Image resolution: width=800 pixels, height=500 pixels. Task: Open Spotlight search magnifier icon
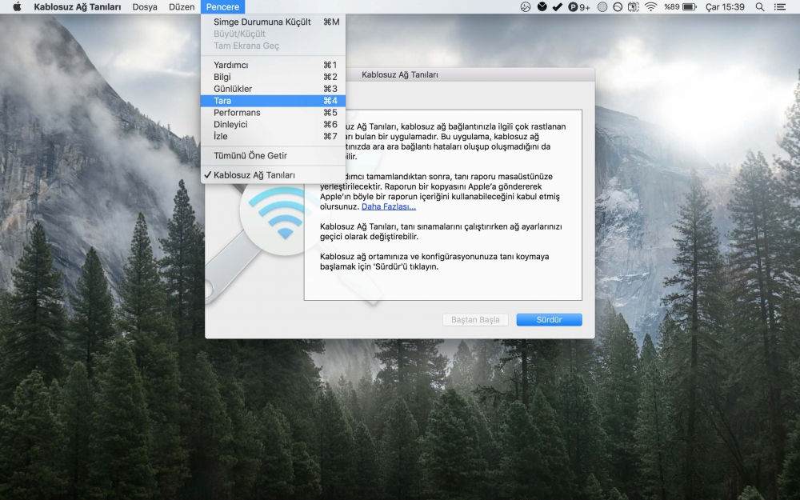pos(760,6)
